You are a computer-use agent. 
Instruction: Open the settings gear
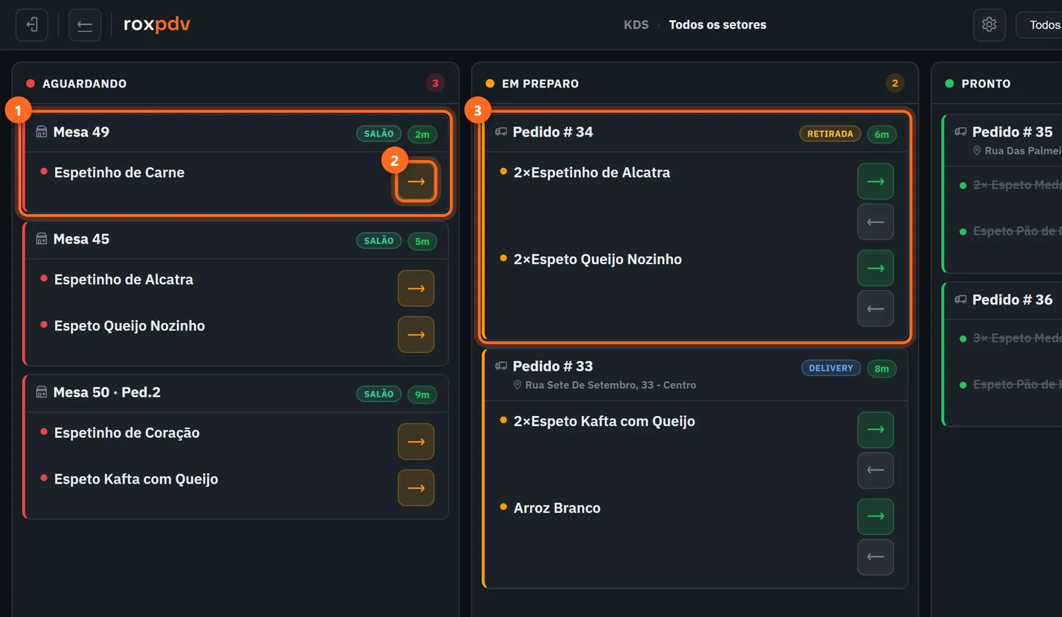989,25
